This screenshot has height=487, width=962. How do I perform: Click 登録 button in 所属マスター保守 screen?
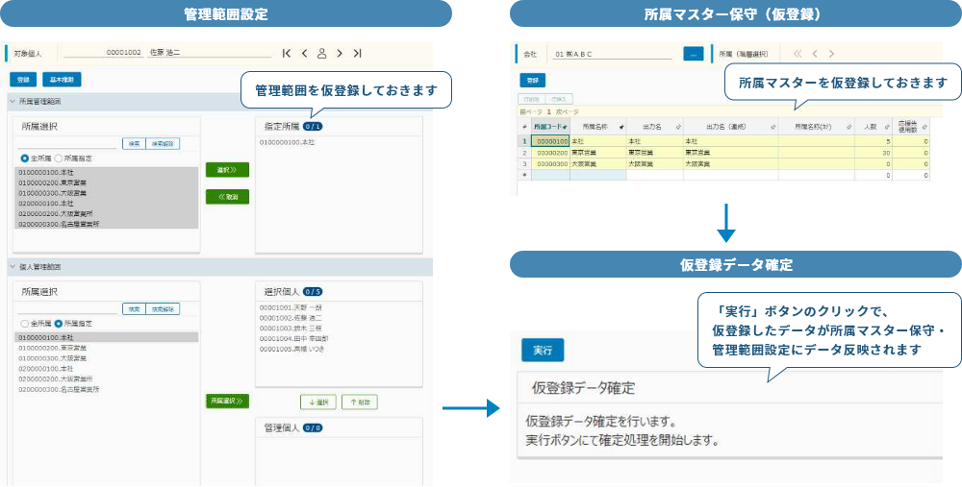coord(533,81)
